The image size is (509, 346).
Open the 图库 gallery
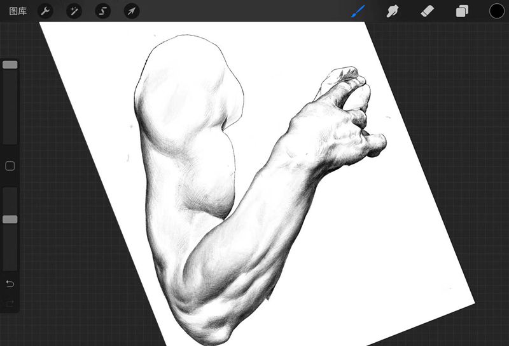tap(18, 11)
